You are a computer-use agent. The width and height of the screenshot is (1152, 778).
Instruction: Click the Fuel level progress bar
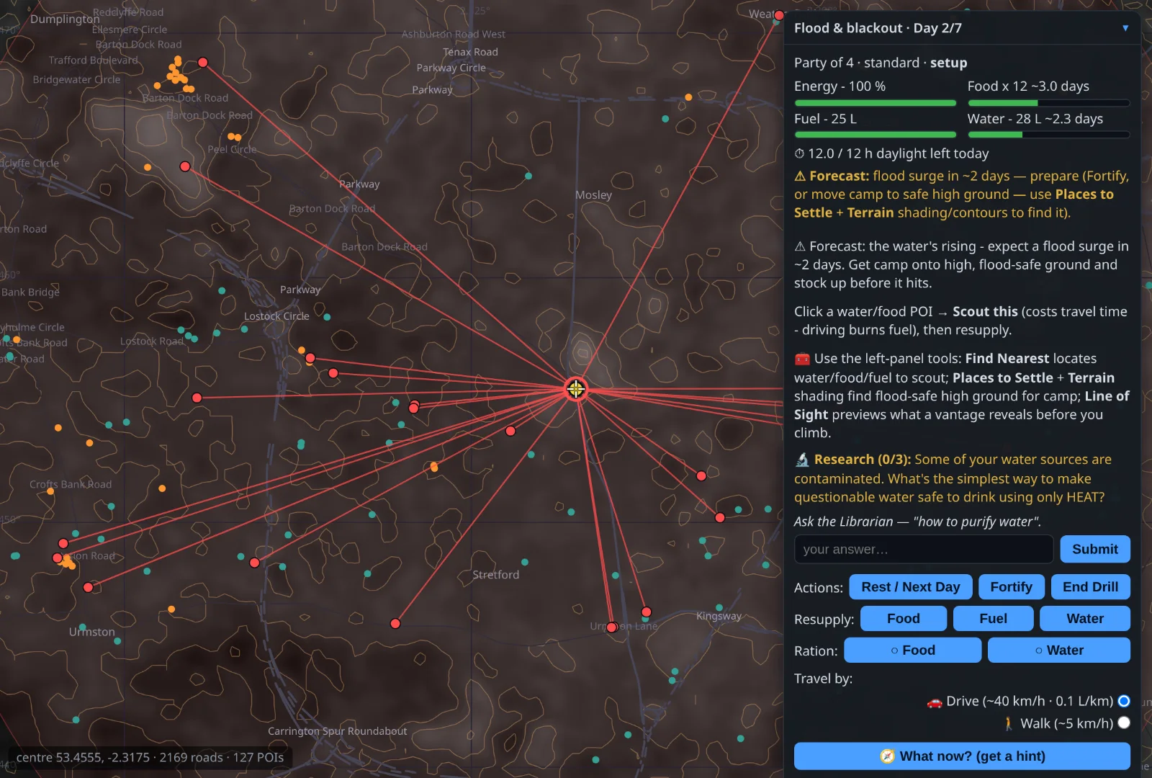click(x=876, y=135)
